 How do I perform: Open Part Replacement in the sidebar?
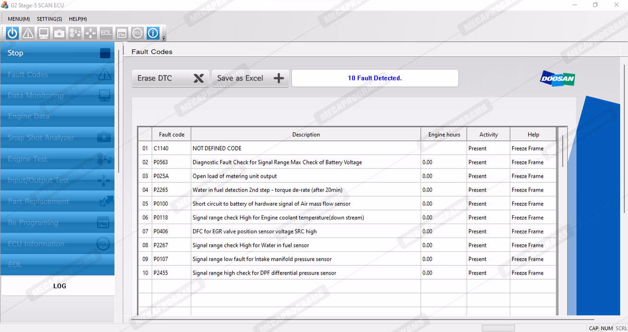click(x=57, y=201)
